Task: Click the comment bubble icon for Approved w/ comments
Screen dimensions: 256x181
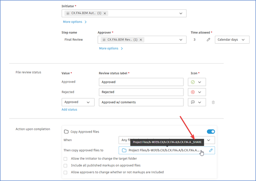Action: (193, 102)
